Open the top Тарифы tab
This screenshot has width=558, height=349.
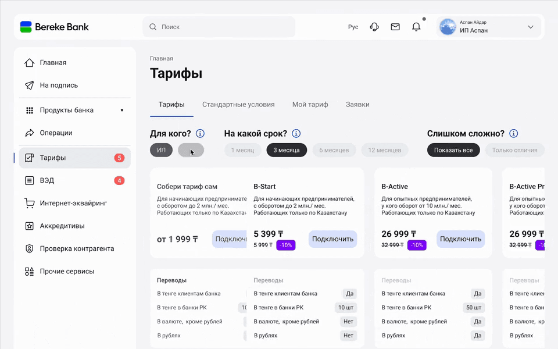coord(171,105)
